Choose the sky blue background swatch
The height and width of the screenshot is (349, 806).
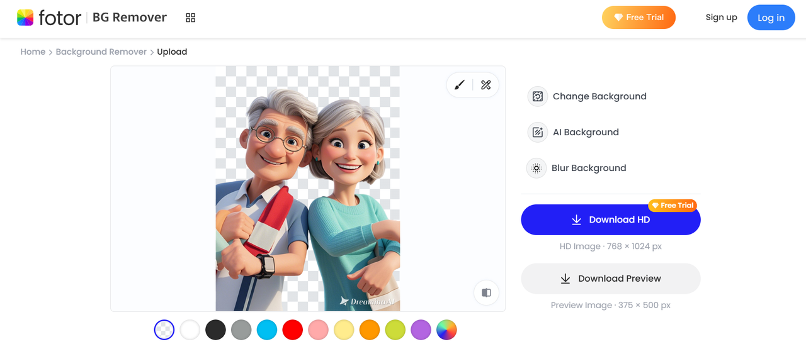pos(267,330)
